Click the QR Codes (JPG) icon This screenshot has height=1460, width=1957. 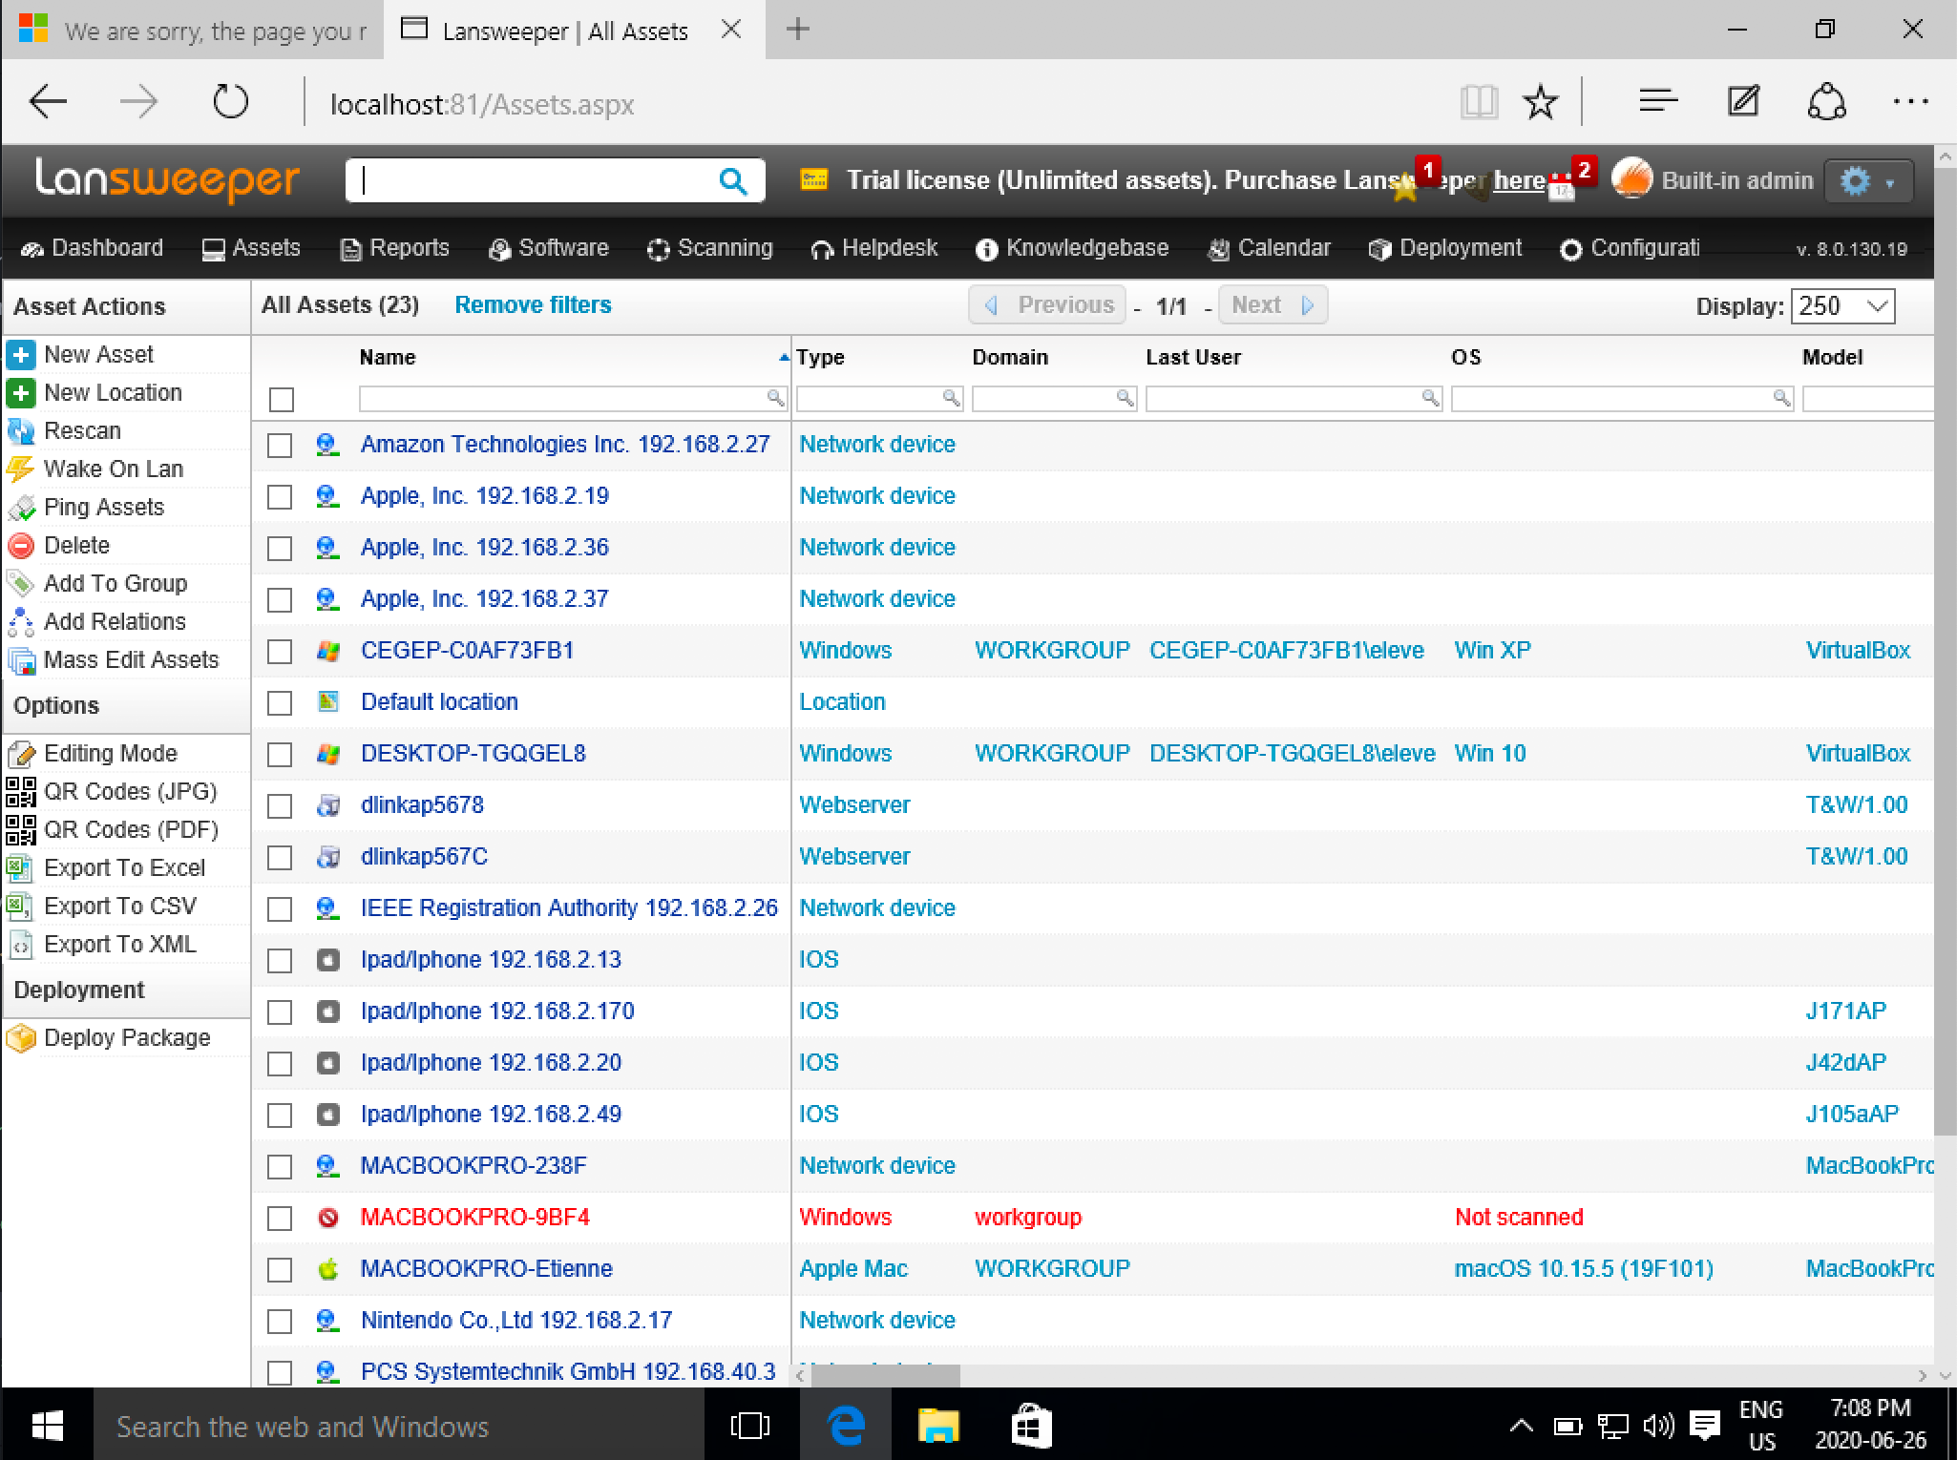click(21, 792)
